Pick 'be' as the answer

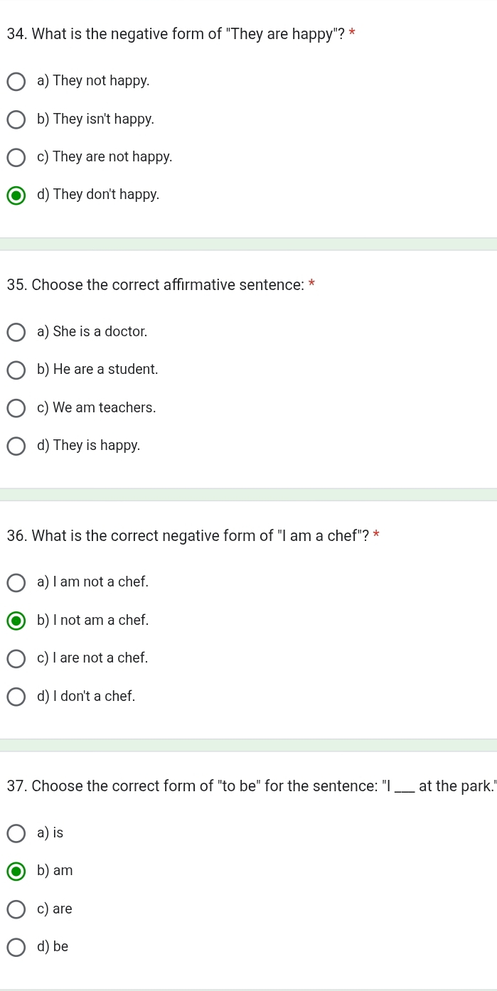click(16, 947)
